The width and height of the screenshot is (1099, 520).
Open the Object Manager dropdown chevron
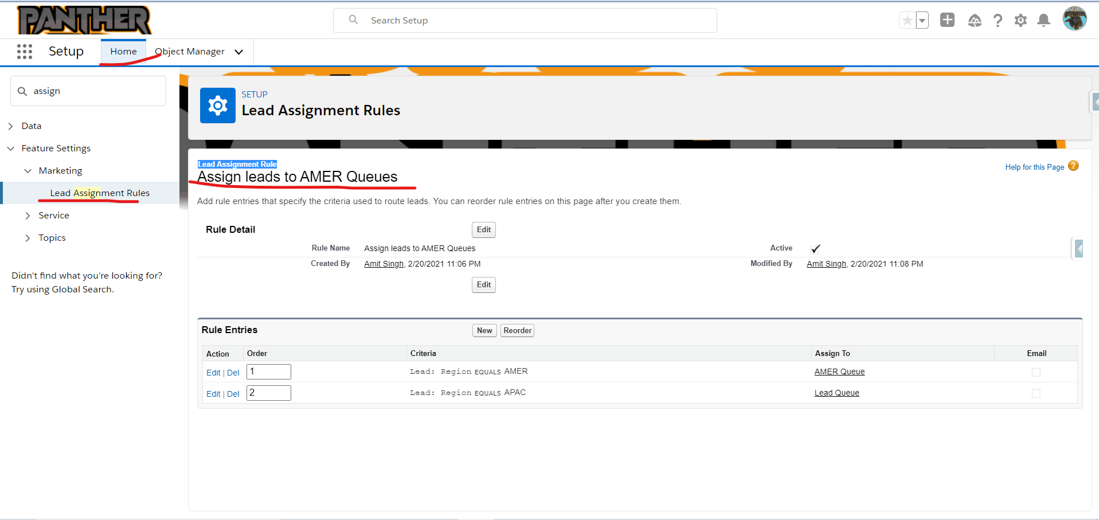[x=238, y=52]
